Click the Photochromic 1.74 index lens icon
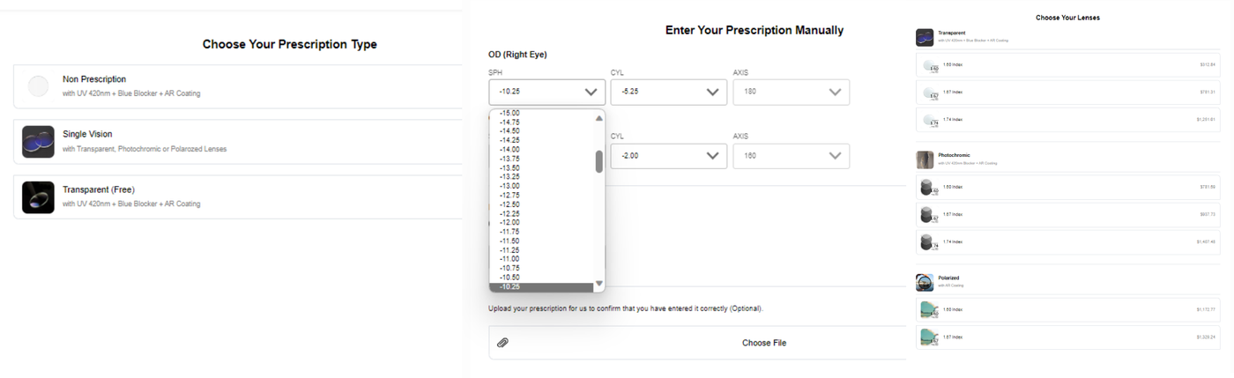Screen dimensions: 1234x378 [927, 241]
